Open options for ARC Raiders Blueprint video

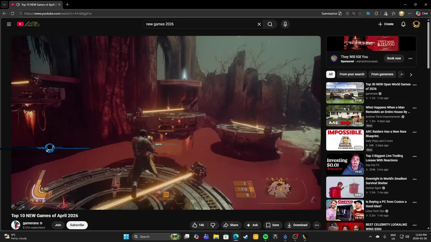coord(415,132)
